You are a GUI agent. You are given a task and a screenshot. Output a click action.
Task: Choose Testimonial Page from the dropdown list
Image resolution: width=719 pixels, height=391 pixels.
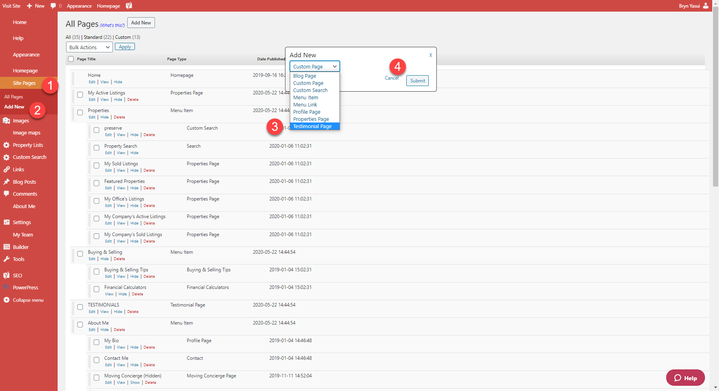pos(312,126)
